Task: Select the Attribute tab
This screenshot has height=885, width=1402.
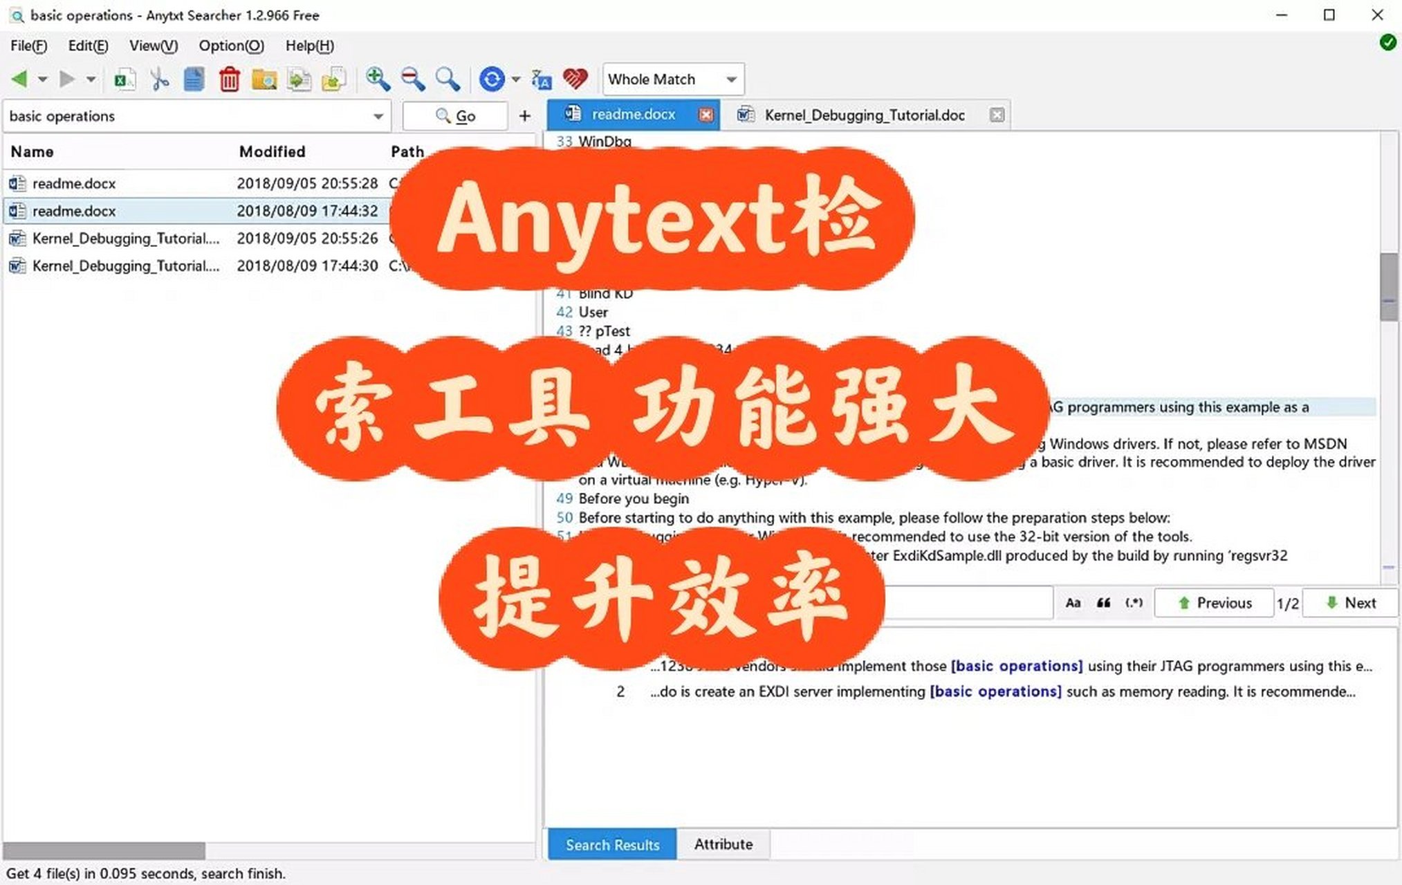Action: pyautogui.click(x=723, y=844)
